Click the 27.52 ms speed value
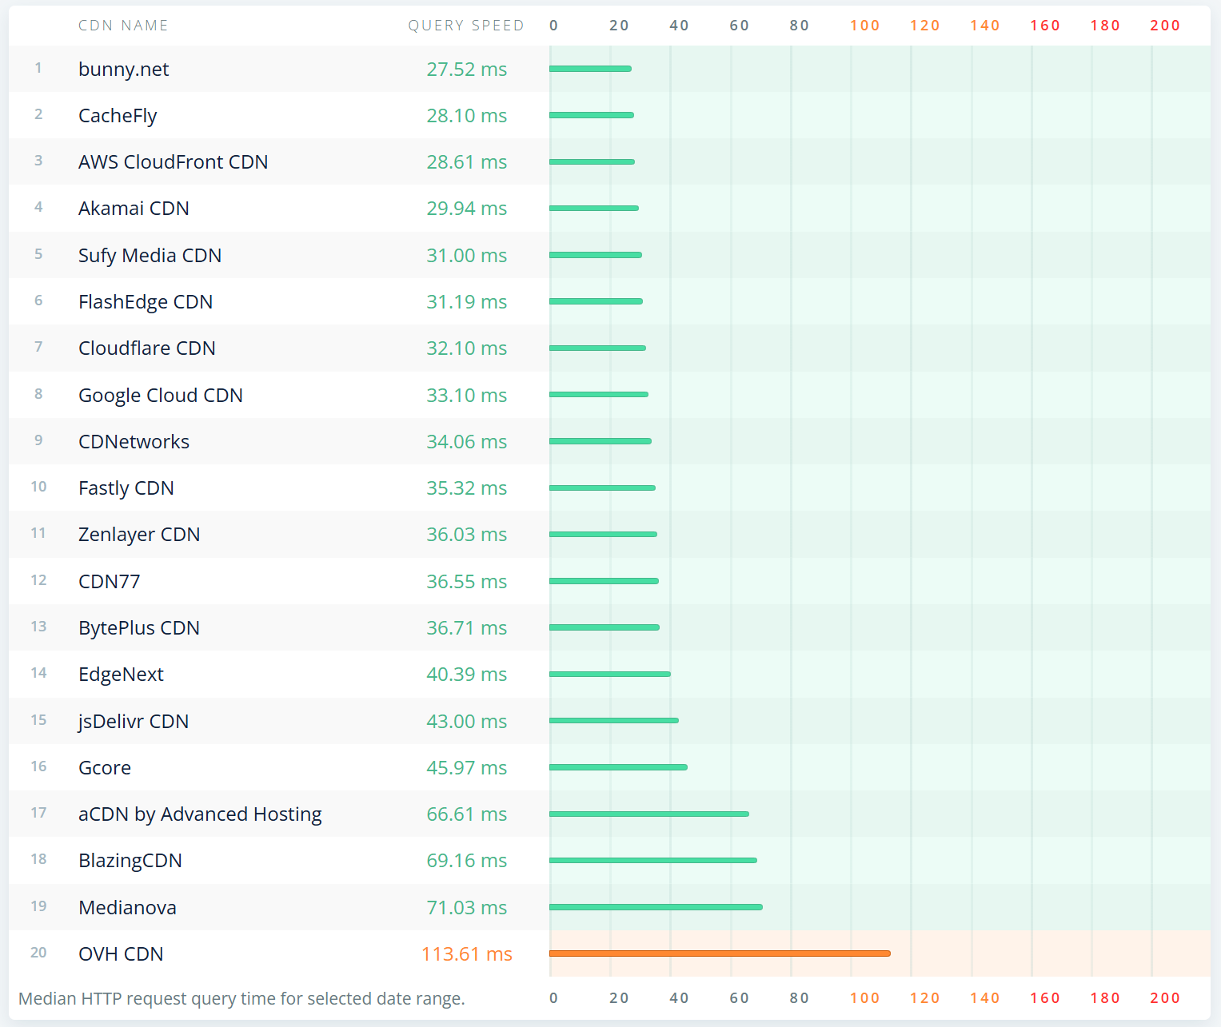This screenshot has height=1027, width=1221. point(467,70)
